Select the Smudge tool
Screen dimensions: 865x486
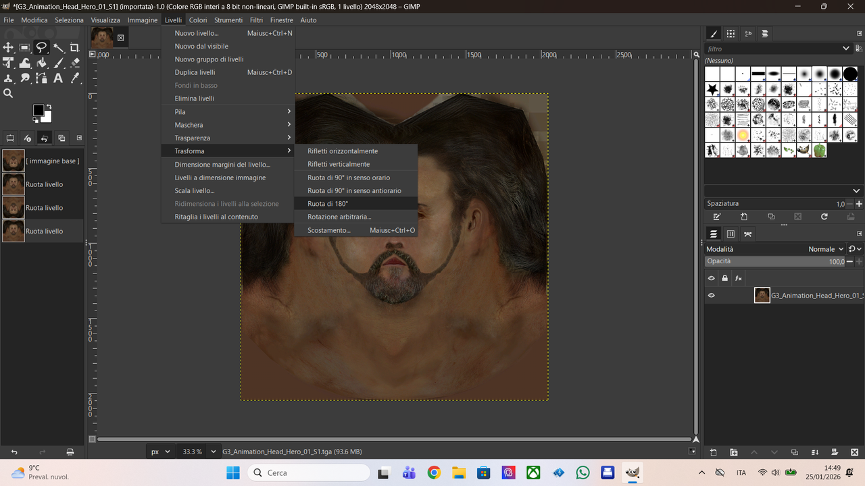(x=25, y=78)
